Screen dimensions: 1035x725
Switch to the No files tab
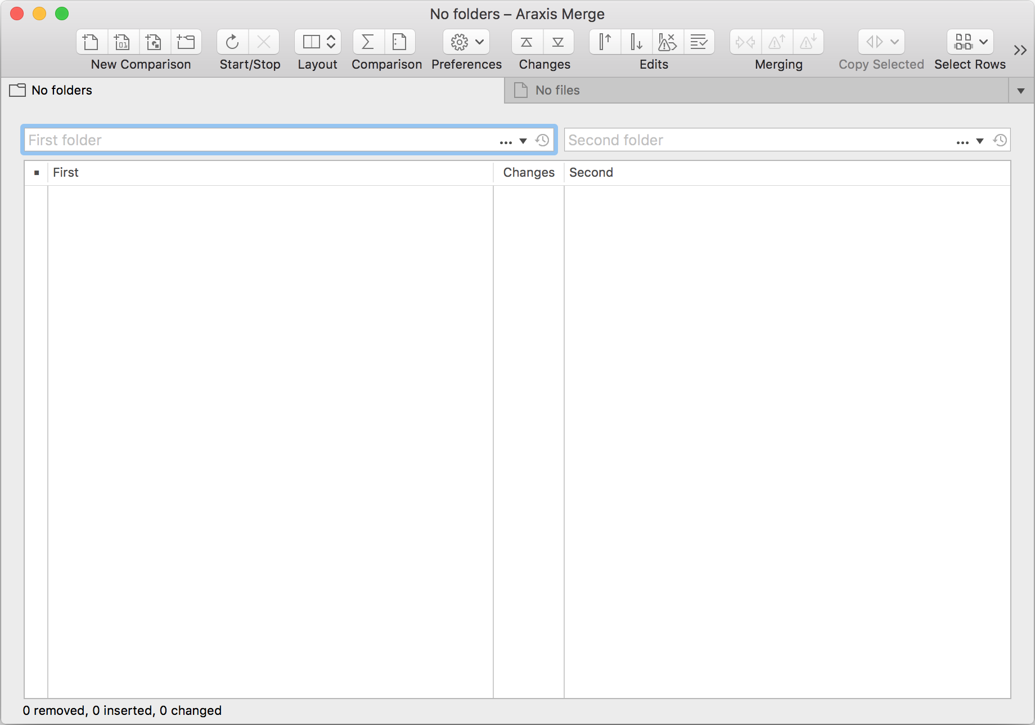(x=557, y=90)
